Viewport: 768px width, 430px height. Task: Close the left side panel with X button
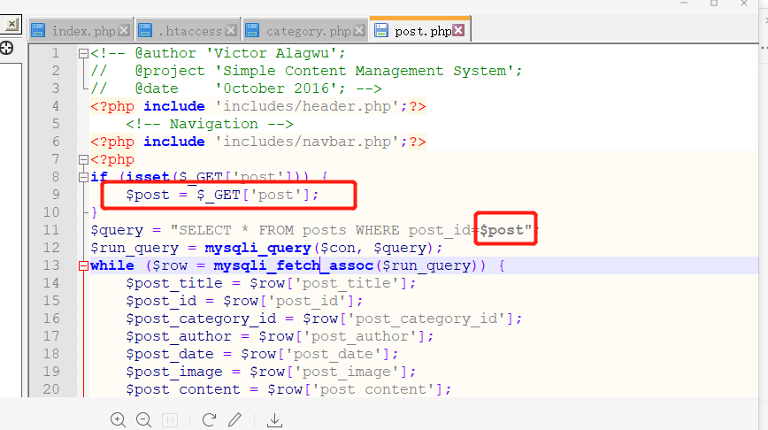[12, 24]
